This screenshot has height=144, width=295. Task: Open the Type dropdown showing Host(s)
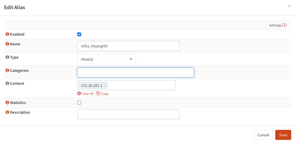pyautogui.click(x=107, y=59)
